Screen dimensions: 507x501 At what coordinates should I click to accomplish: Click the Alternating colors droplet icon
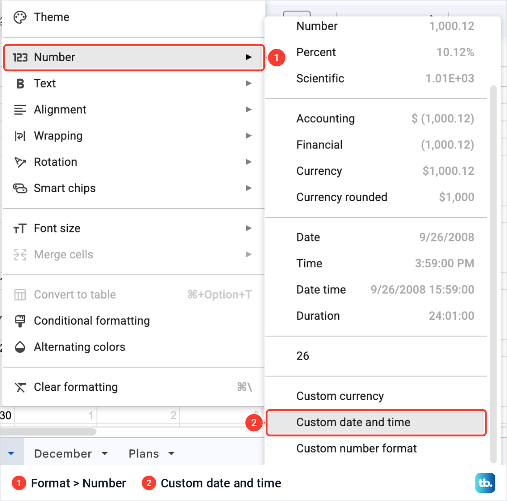pyautogui.click(x=20, y=347)
